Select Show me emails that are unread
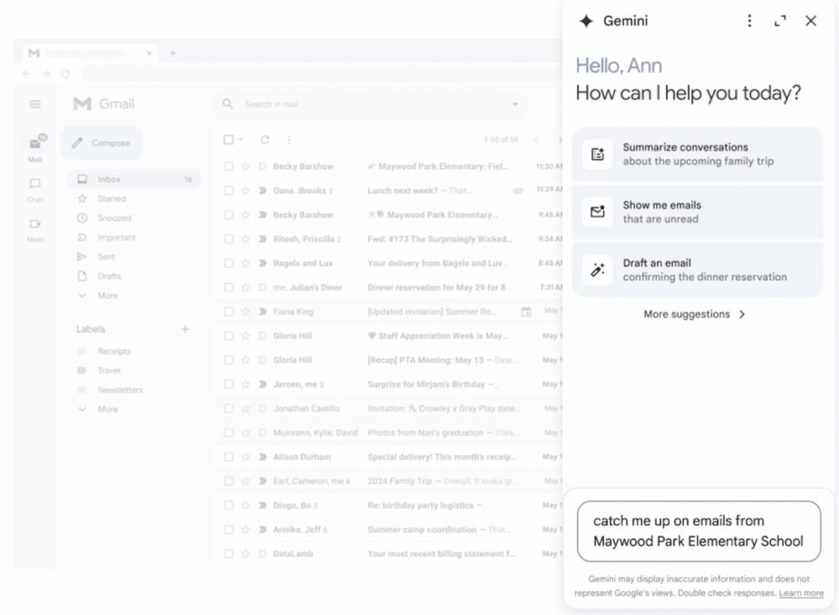The height and width of the screenshot is (615, 839). click(698, 212)
